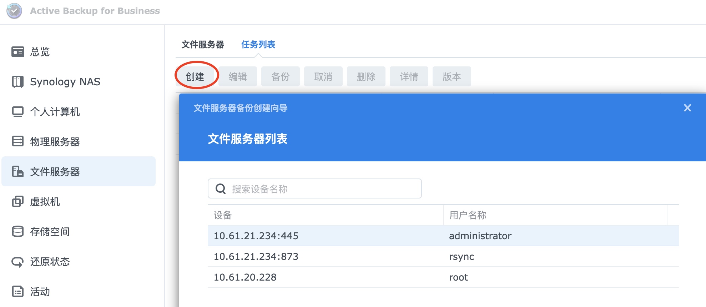Click the 创建 button
Screen dimensions: 706x307
[x=195, y=76]
